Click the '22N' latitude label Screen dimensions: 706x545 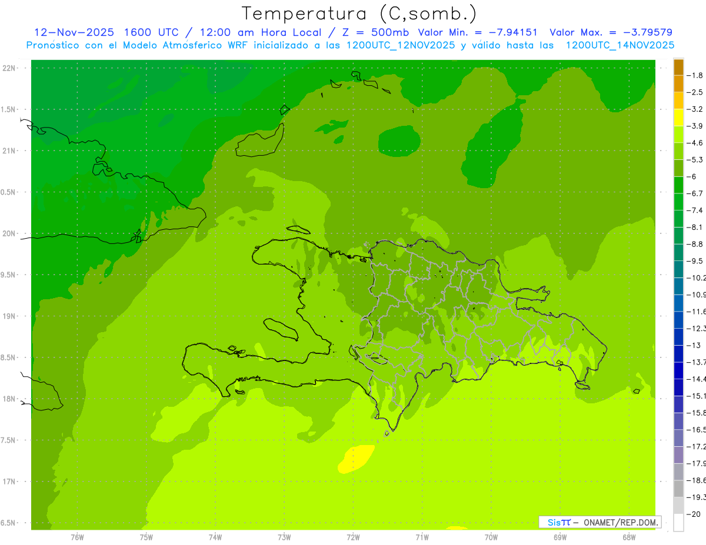pyautogui.click(x=9, y=68)
